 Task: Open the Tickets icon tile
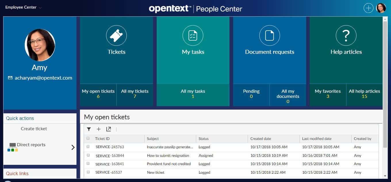[116, 35]
